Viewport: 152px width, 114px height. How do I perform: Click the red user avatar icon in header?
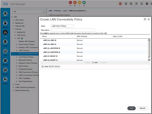click(x=120, y=4)
